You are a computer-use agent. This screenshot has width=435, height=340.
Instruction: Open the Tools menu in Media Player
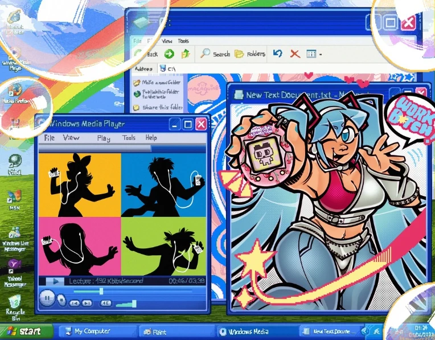pyautogui.click(x=129, y=138)
